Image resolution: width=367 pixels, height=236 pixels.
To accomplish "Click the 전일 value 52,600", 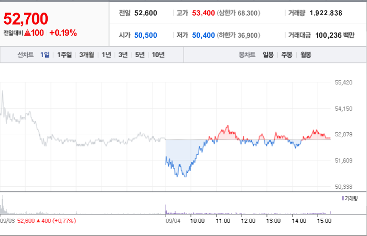I will (x=146, y=13).
